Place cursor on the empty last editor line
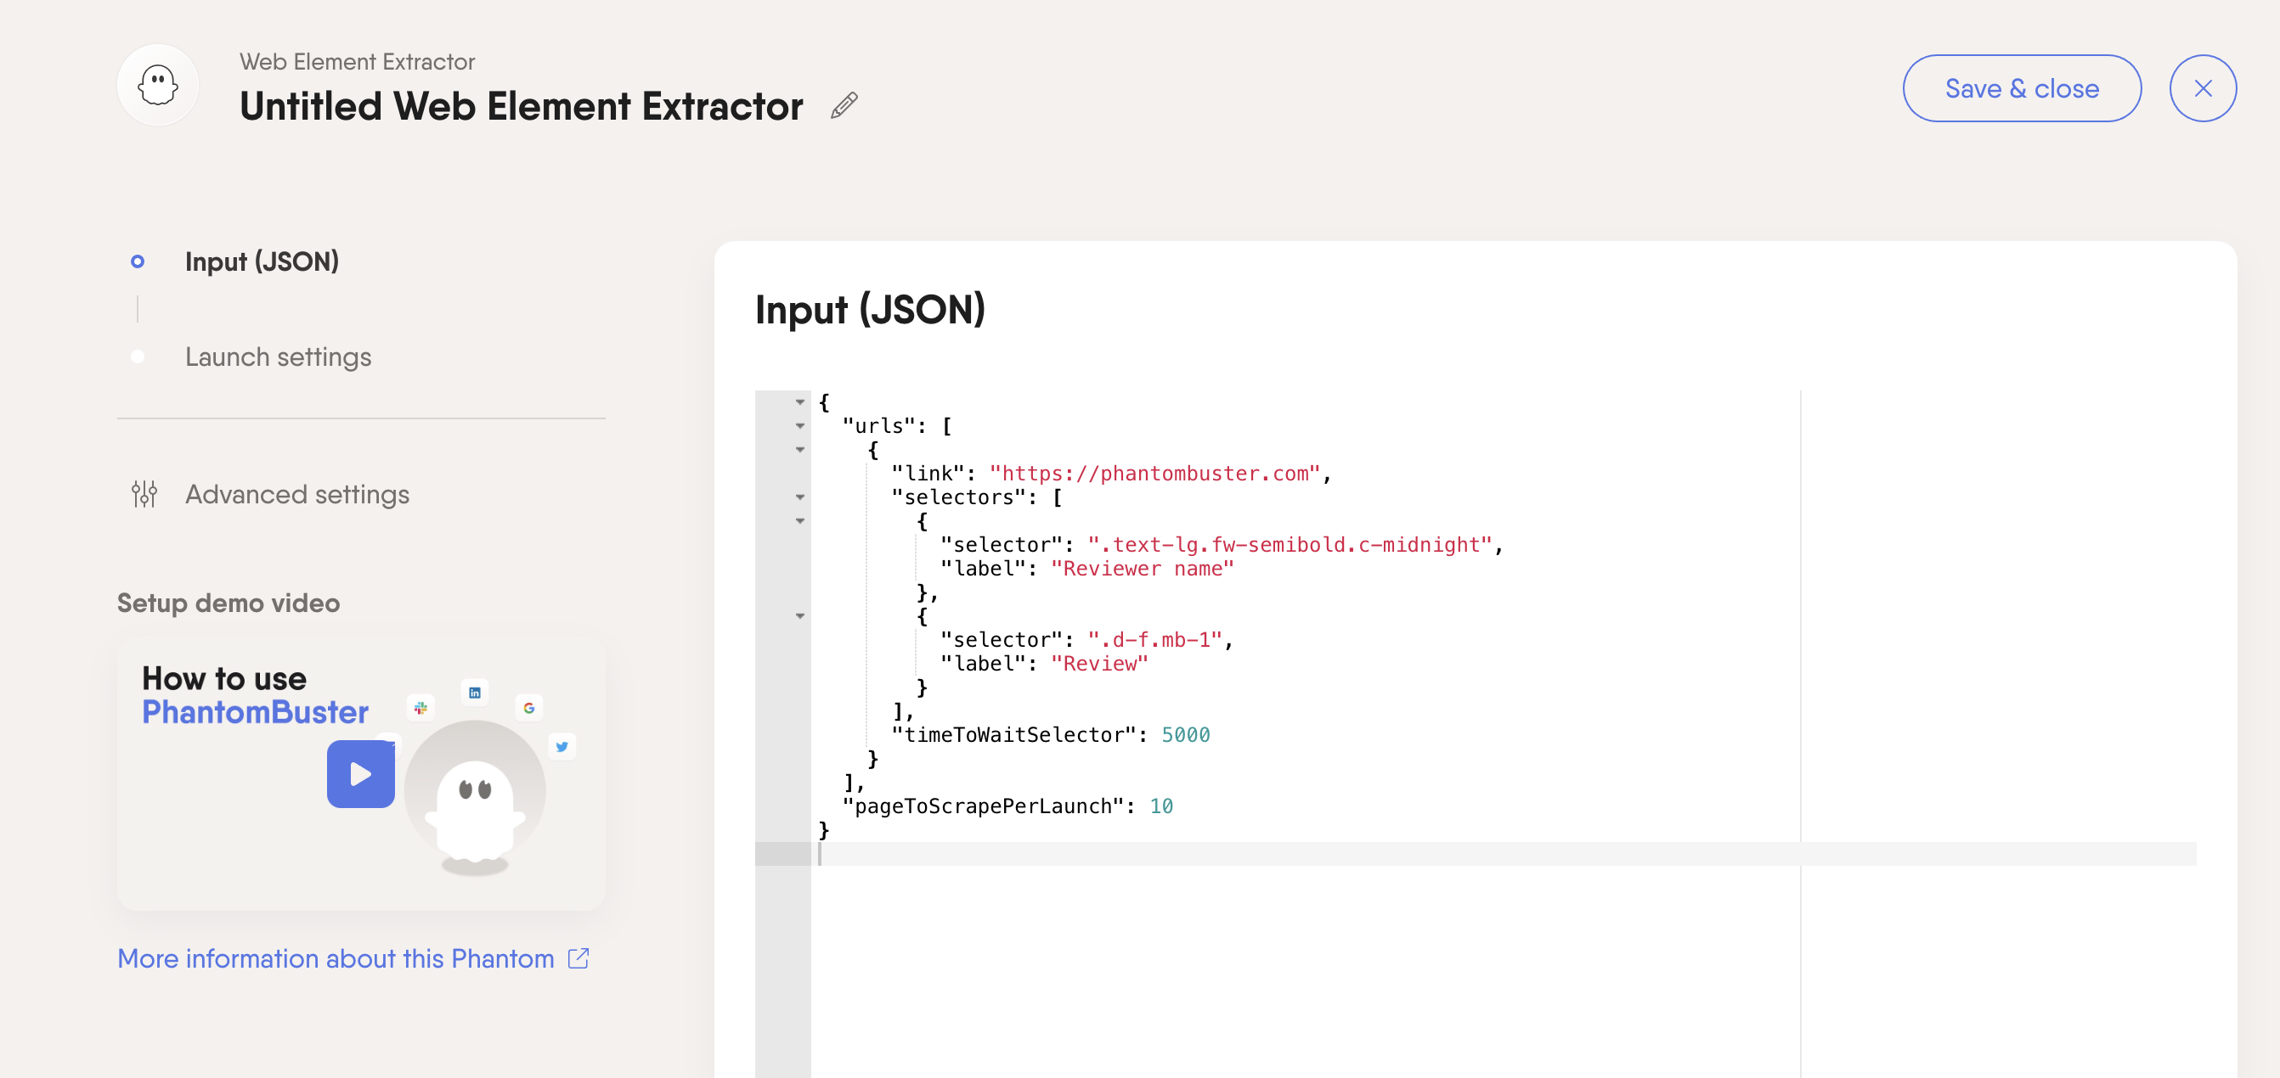Image resolution: width=2280 pixels, height=1078 pixels. (1504, 854)
